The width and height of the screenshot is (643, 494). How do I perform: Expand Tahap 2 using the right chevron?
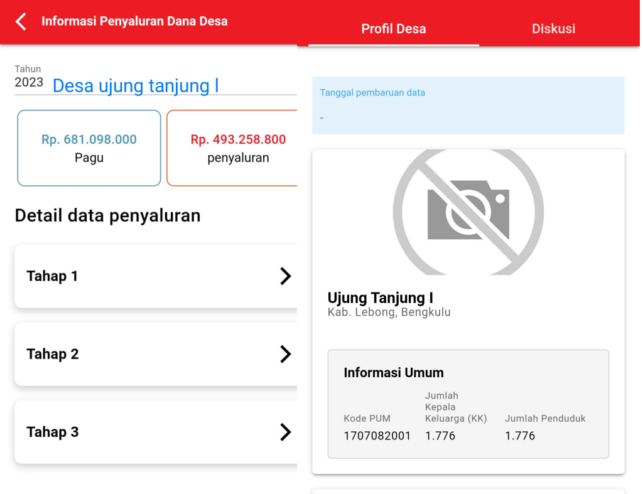[285, 355]
